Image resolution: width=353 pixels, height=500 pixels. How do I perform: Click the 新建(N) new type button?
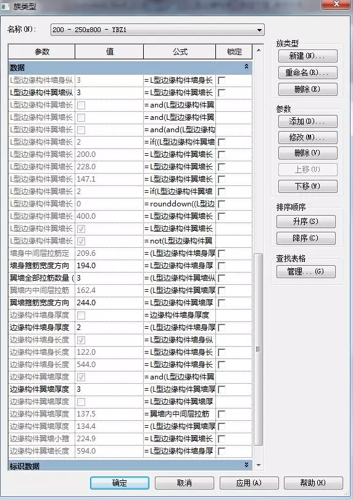pyautogui.click(x=307, y=56)
